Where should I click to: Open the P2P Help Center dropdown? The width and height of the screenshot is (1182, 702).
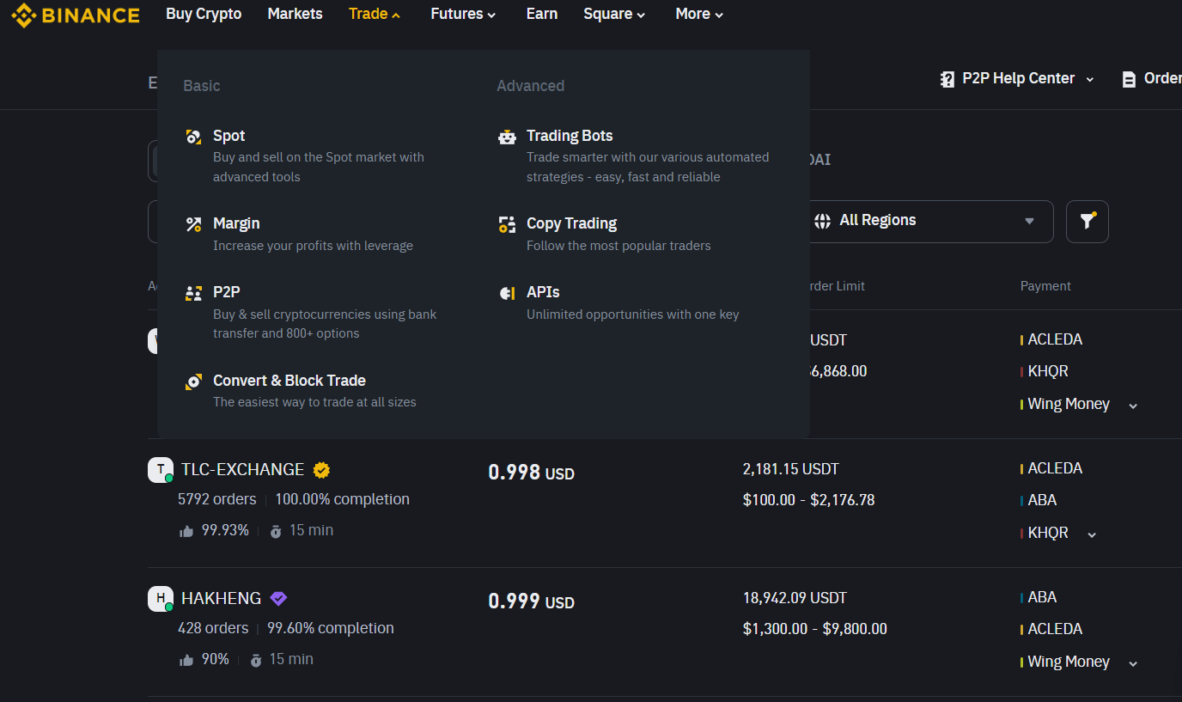pyautogui.click(x=1017, y=78)
